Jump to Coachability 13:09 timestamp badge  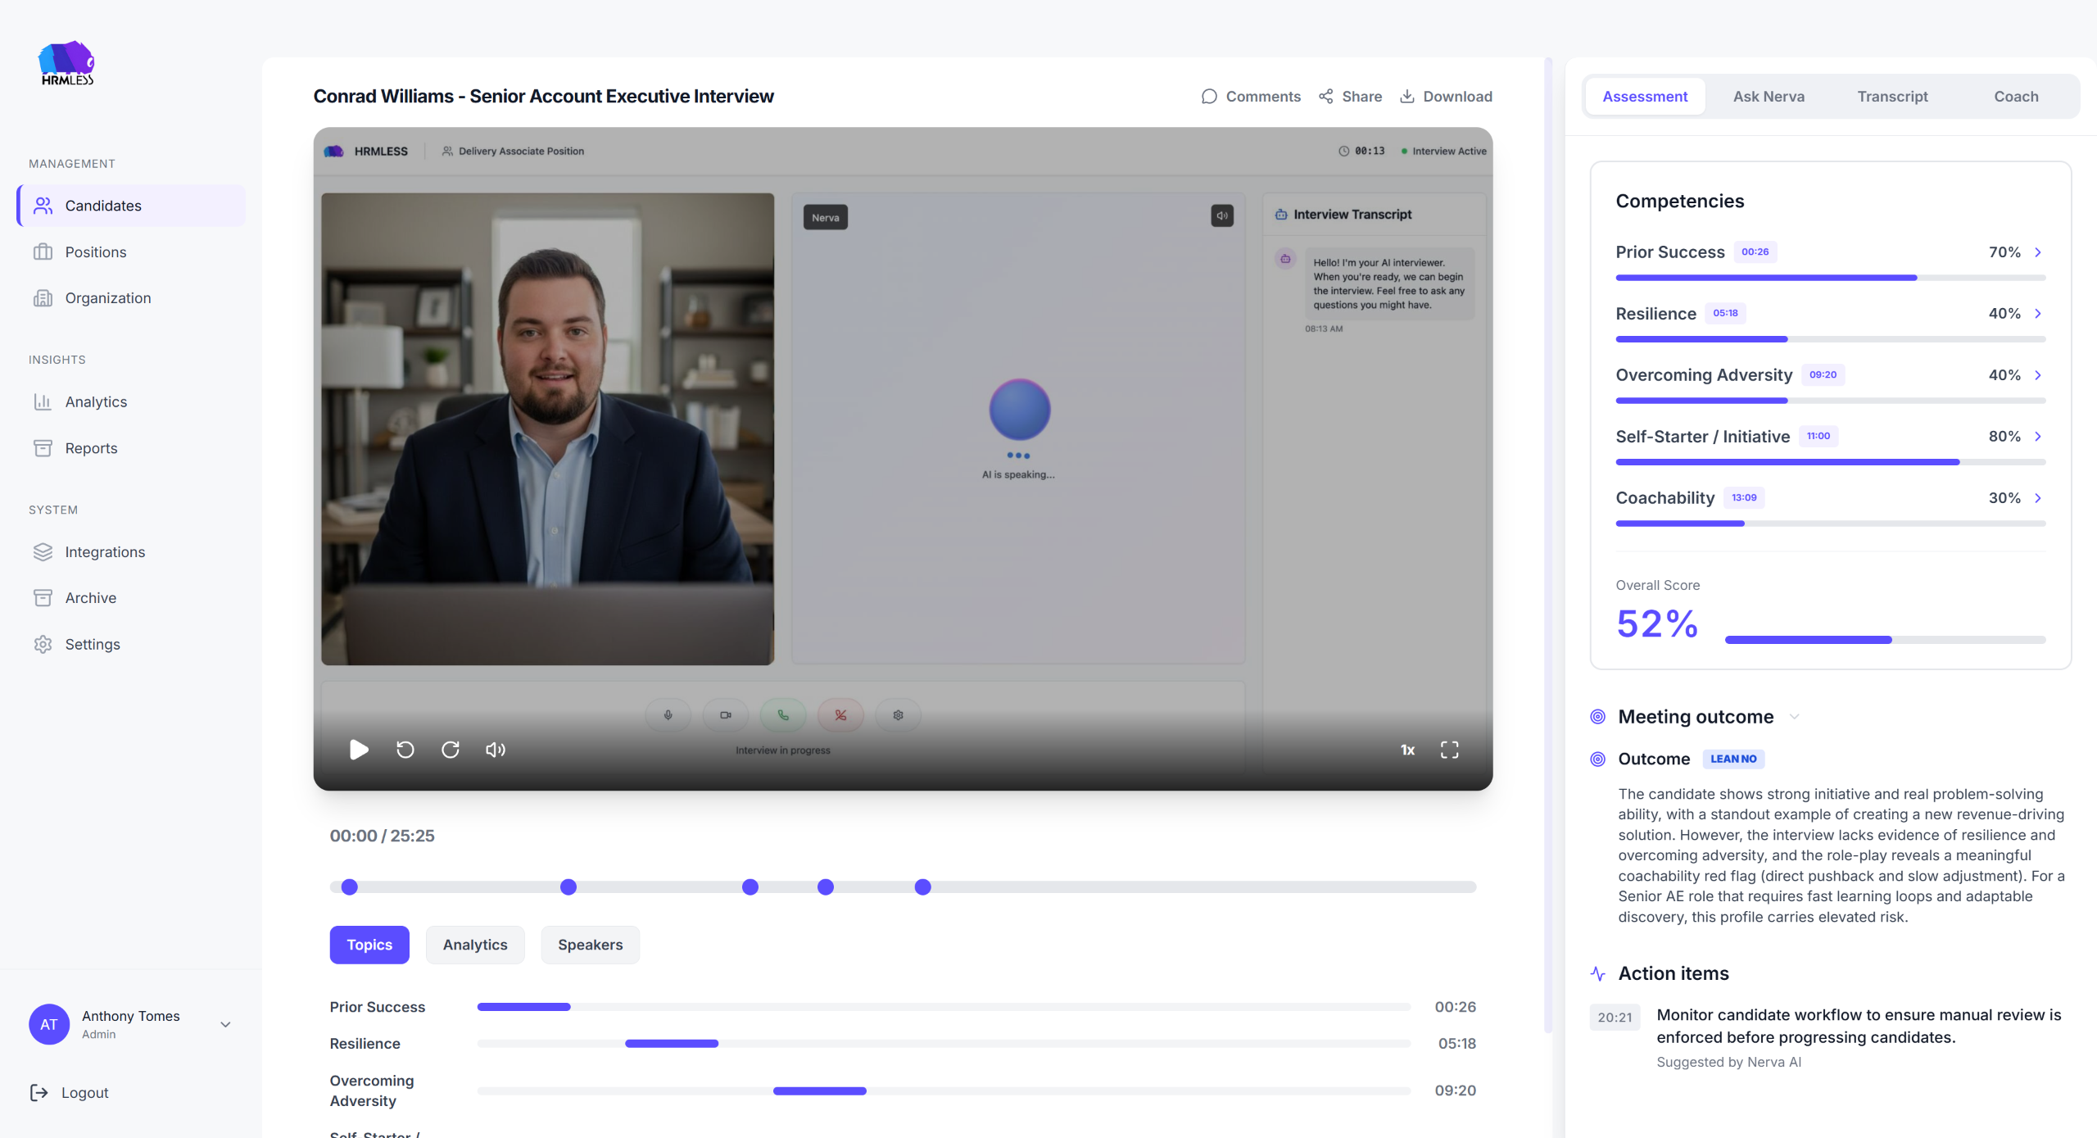point(1744,498)
